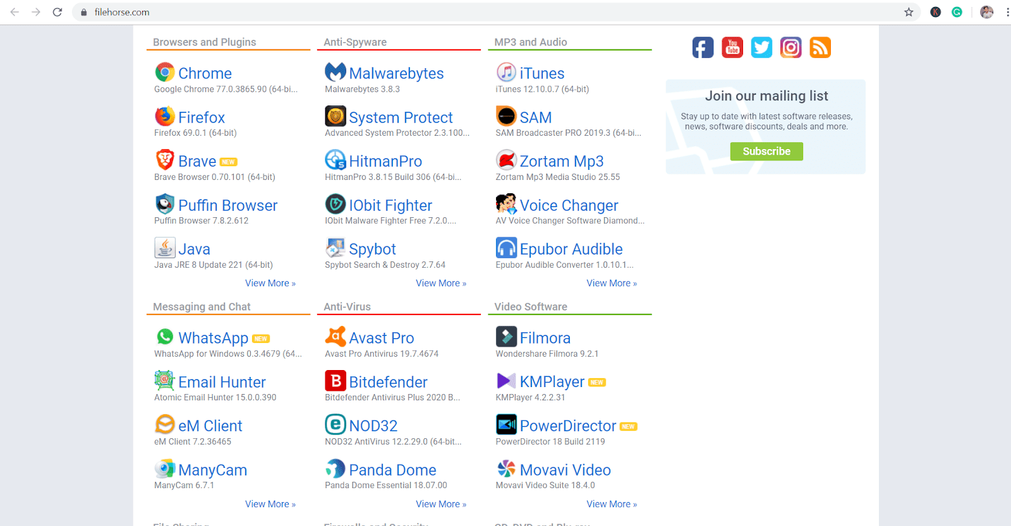Click the Bitdefender red B icon
Image resolution: width=1011 pixels, height=526 pixels.
pyautogui.click(x=336, y=381)
